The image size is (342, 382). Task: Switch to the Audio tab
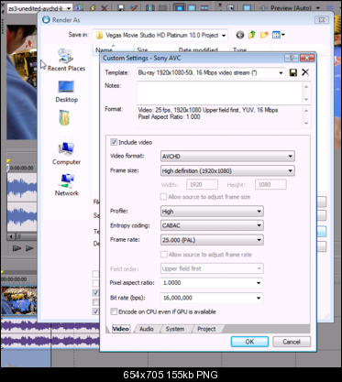[x=147, y=329]
